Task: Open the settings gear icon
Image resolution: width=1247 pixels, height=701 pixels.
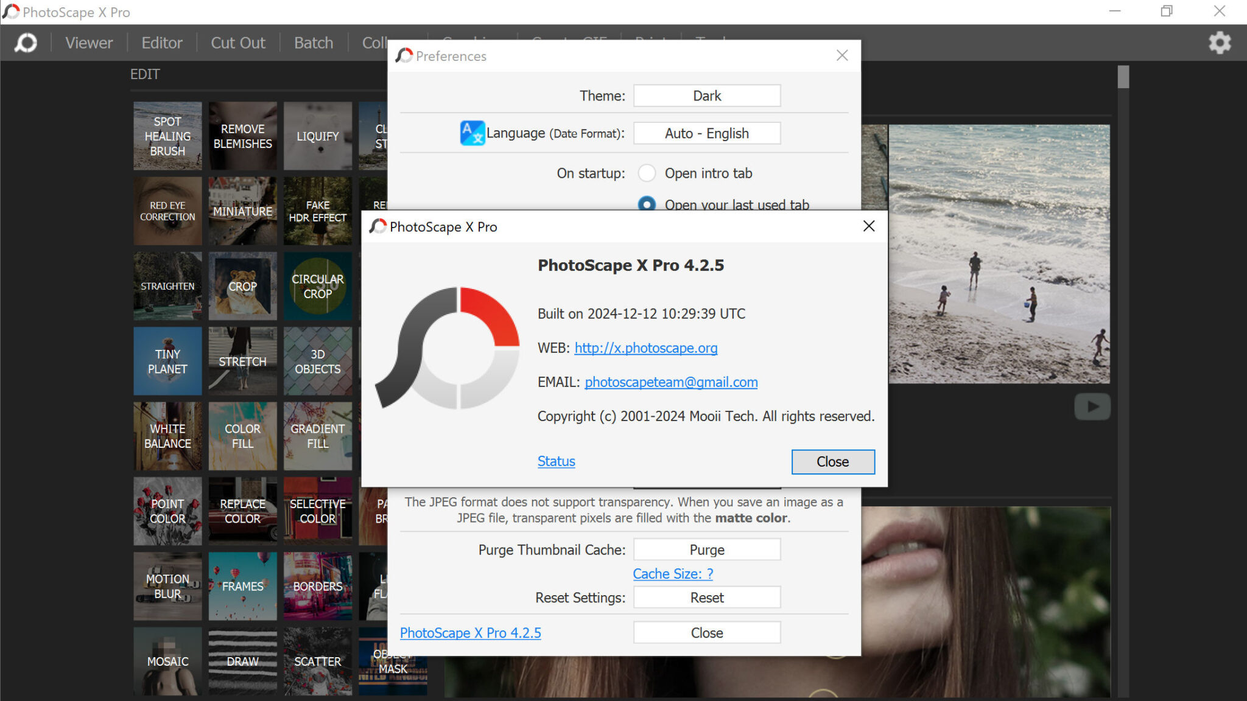Action: (x=1218, y=43)
